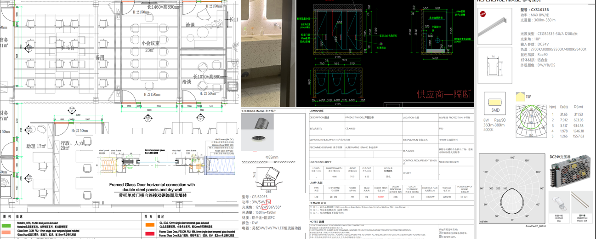Click the NOTES 说明 section heading
This screenshot has width=596, height=239.
tap(316, 222)
